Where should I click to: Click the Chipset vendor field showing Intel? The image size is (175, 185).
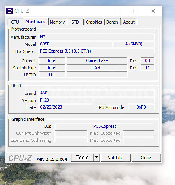pos(52,60)
